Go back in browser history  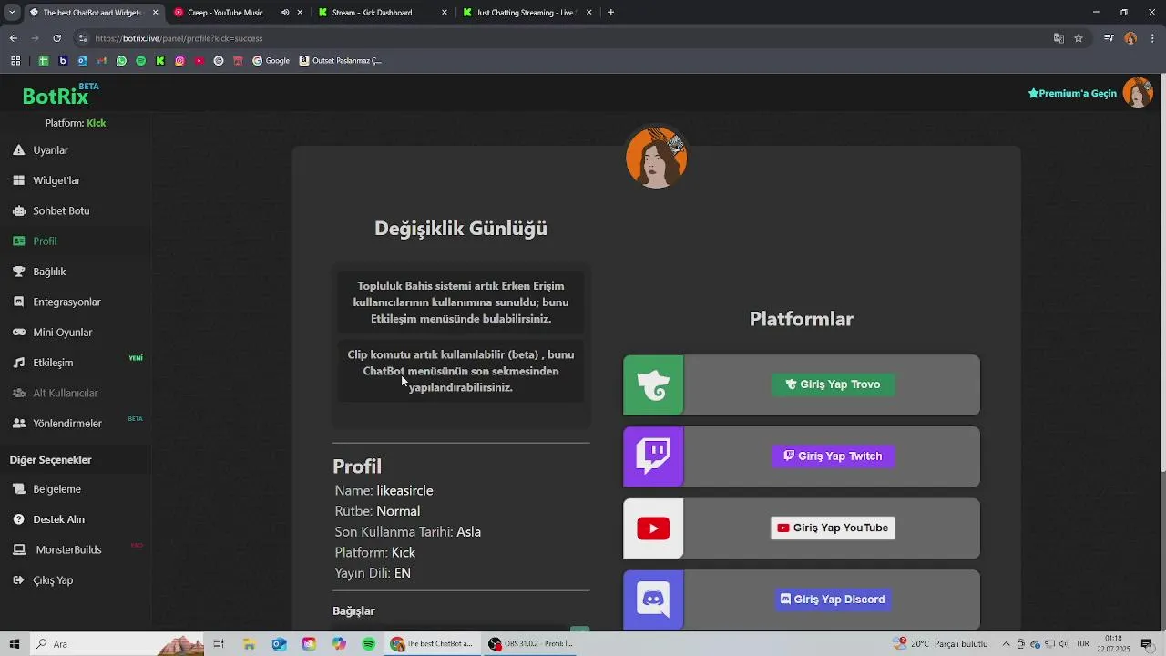(13, 38)
